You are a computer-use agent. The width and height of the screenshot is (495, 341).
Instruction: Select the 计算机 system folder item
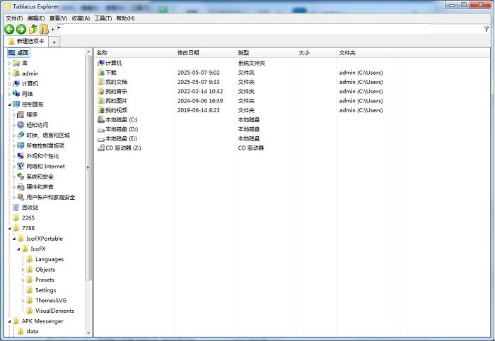[113, 63]
